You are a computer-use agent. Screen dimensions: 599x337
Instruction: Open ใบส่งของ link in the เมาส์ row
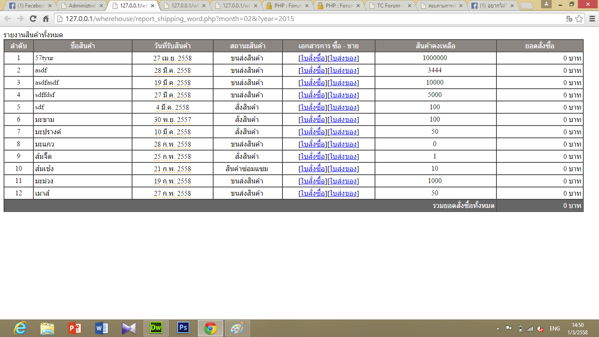343,194
